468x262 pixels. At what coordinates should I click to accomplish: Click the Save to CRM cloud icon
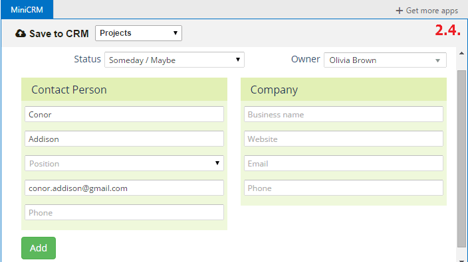click(21, 33)
